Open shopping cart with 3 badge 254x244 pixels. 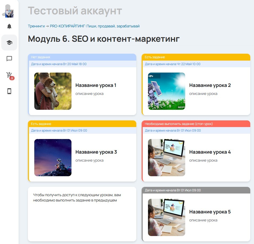click(x=9, y=75)
